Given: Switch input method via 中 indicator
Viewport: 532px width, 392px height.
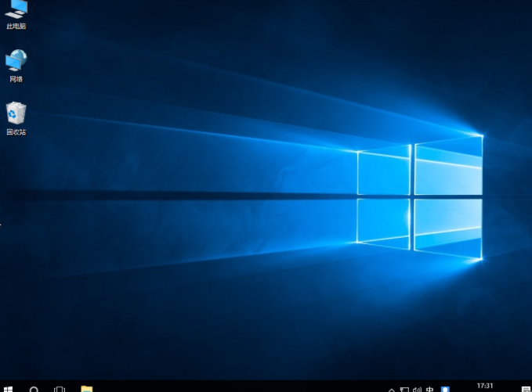Looking at the screenshot, I should pyautogui.click(x=429, y=390).
